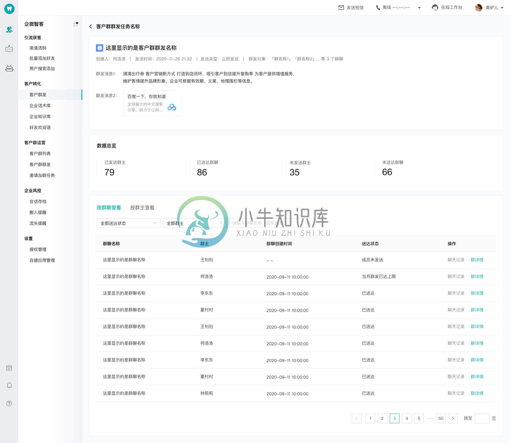Select current page 3 in pagination
The image size is (510, 443).
395,418
